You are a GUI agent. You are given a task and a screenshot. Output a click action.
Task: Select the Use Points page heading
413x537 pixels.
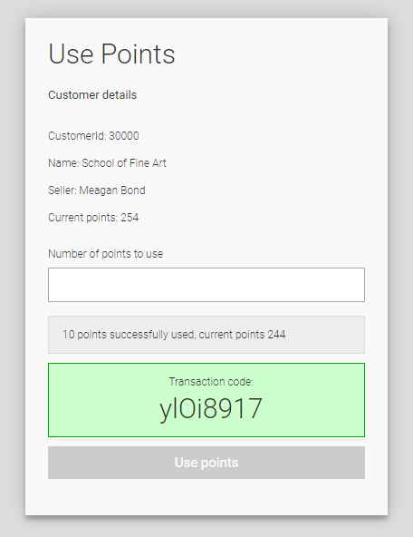point(111,54)
